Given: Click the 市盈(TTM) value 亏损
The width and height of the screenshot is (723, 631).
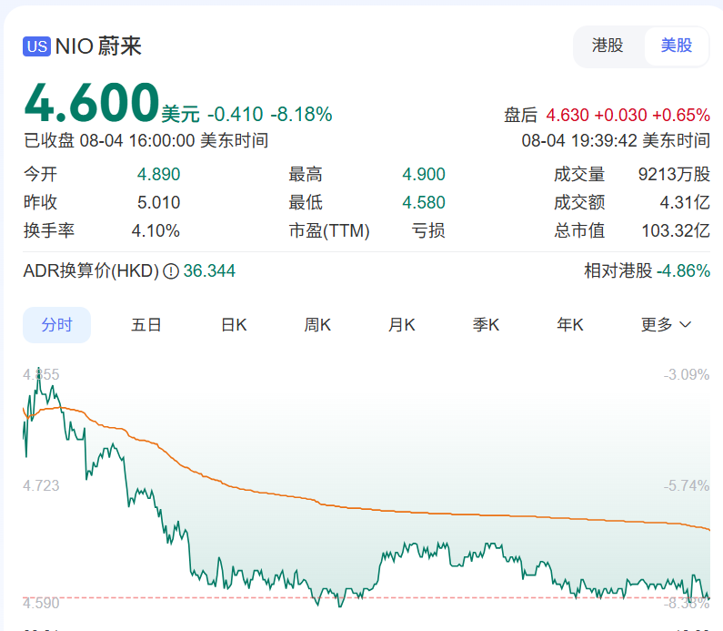Looking at the screenshot, I should (428, 230).
